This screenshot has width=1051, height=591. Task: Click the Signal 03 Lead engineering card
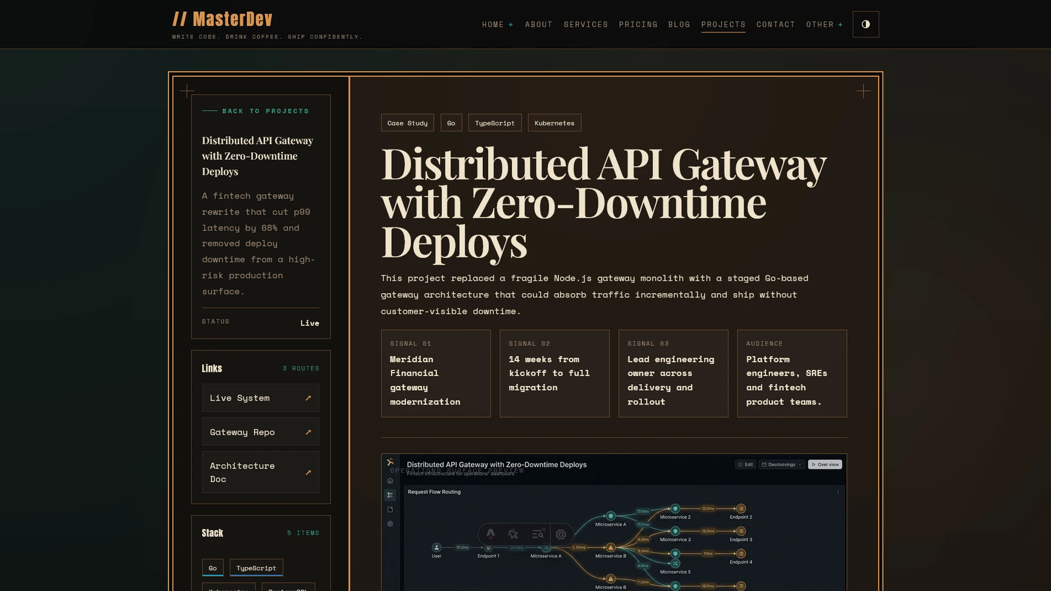coord(673,373)
